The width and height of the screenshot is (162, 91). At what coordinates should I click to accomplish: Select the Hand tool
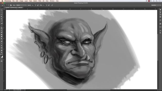click(2, 50)
